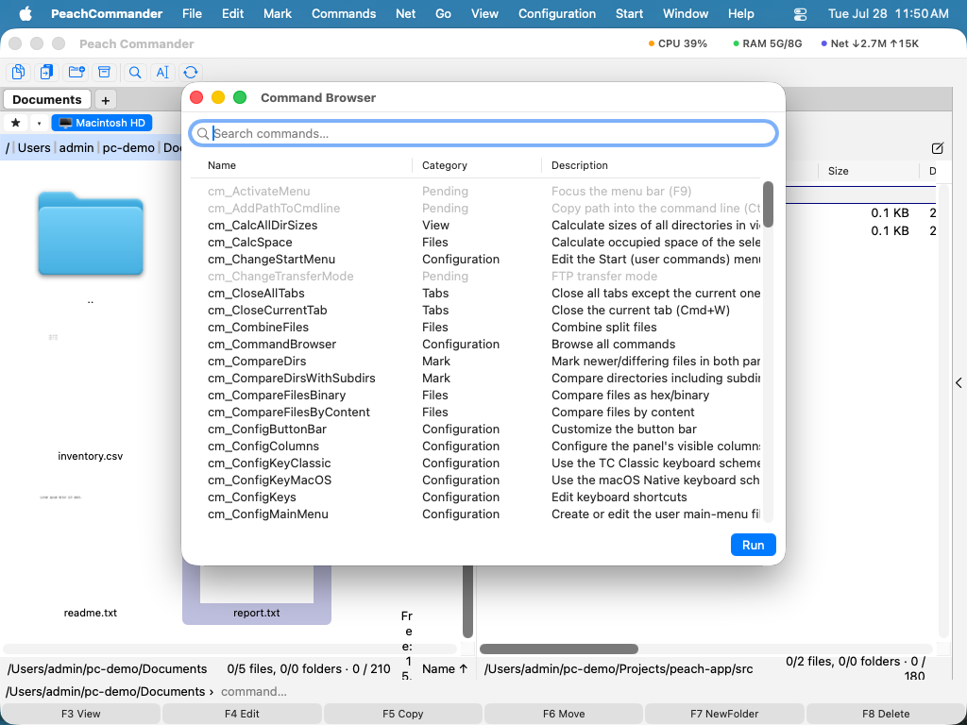Sort commands by Category column header
967x725 pixels.
click(477, 165)
